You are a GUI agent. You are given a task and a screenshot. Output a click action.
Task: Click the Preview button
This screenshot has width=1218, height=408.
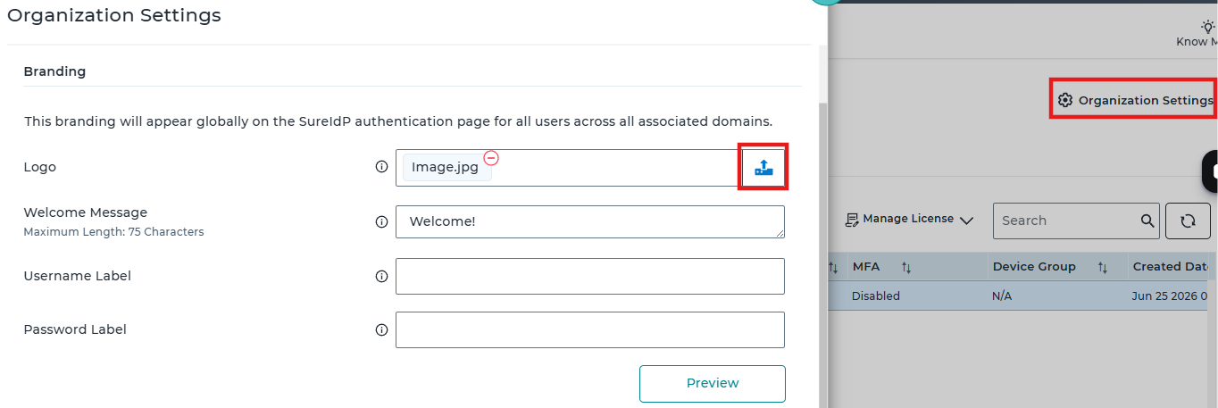click(x=713, y=384)
